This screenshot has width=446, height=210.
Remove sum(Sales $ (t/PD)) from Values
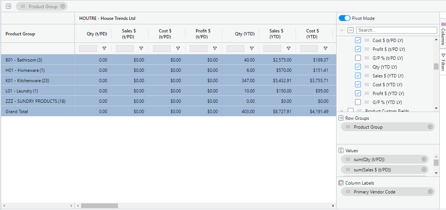coord(424,170)
